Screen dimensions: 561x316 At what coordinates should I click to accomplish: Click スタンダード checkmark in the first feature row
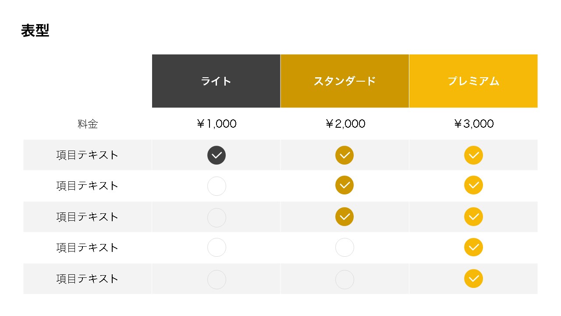(x=344, y=155)
